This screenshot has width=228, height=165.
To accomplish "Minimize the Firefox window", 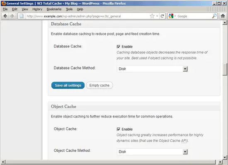I will tap(214, 3).
